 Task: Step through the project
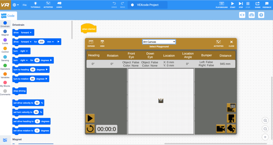pos(241,5)
